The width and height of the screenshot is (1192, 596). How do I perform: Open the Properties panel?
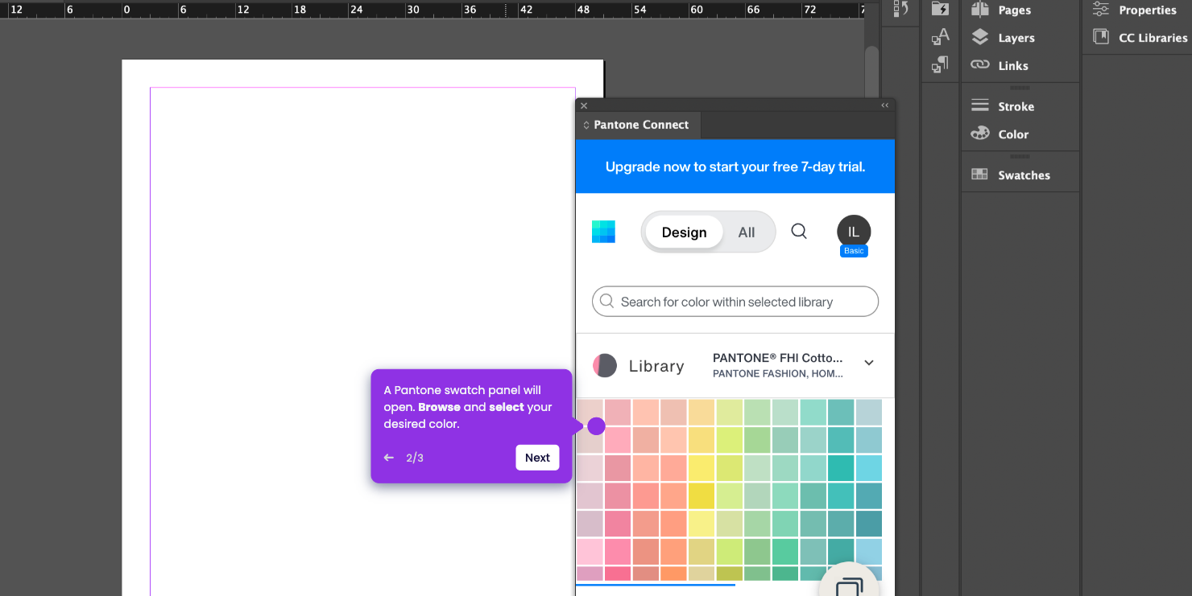pyautogui.click(x=1134, y=10)
